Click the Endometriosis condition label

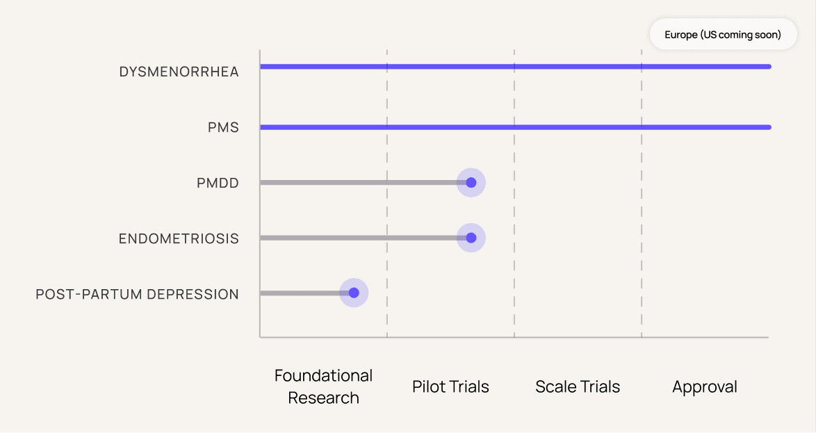179,238
